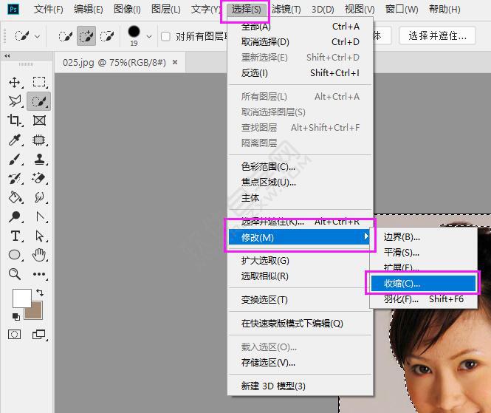Screen dimensions: 491x413
Task: Choose Subtract from Selection mode
Action: tap(107, 36)
